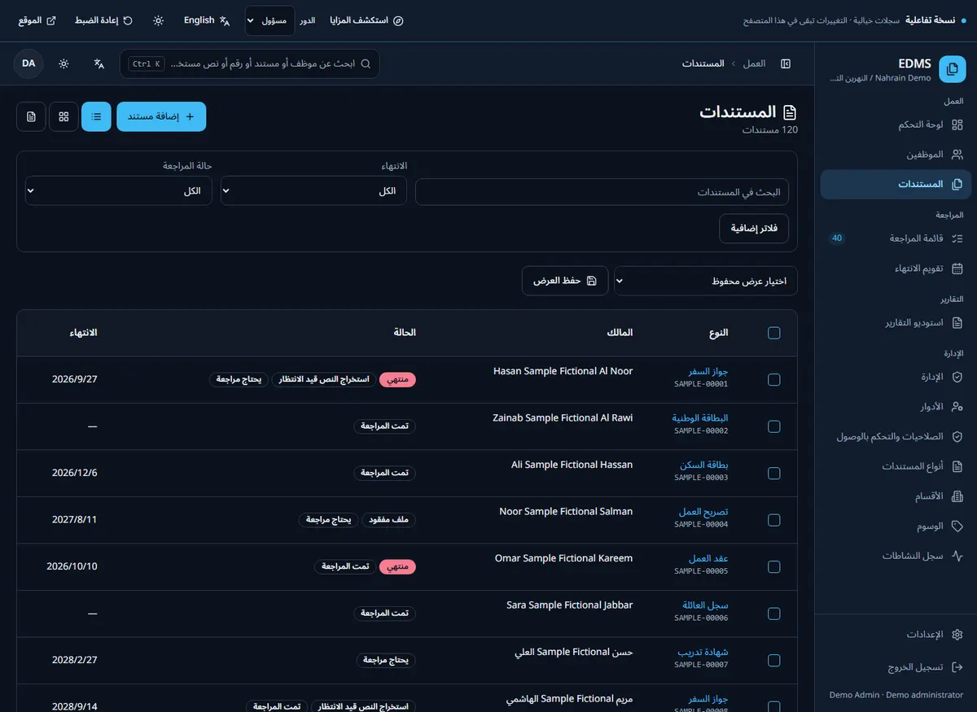
Task: Toggle theme with the inner header sun icon
Action: click(64, 63)
